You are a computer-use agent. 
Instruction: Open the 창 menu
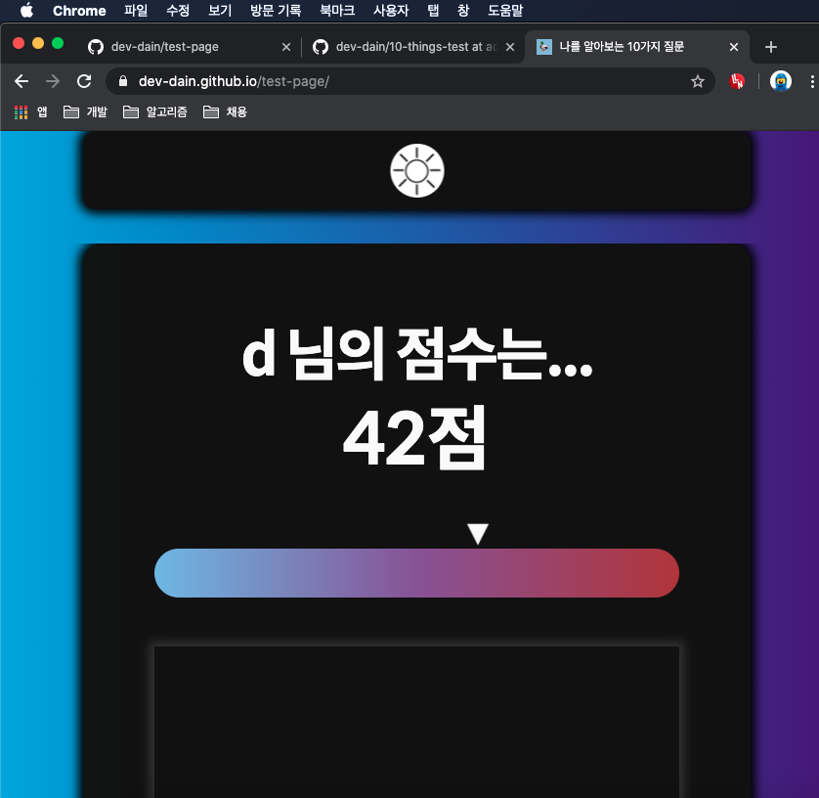(463, 11)
